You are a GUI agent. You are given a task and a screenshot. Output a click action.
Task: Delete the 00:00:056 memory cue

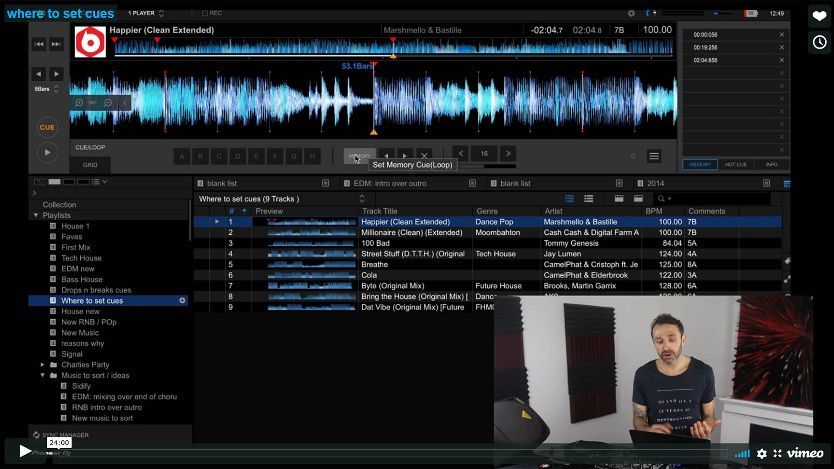[x=782, y=35]
